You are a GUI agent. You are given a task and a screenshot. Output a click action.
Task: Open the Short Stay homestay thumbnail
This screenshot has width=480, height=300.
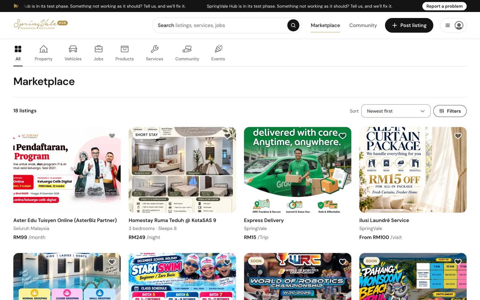tap(182, 170)
